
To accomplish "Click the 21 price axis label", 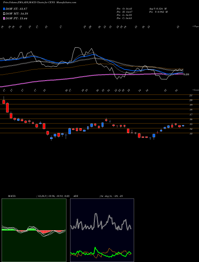I will point(191,95).
